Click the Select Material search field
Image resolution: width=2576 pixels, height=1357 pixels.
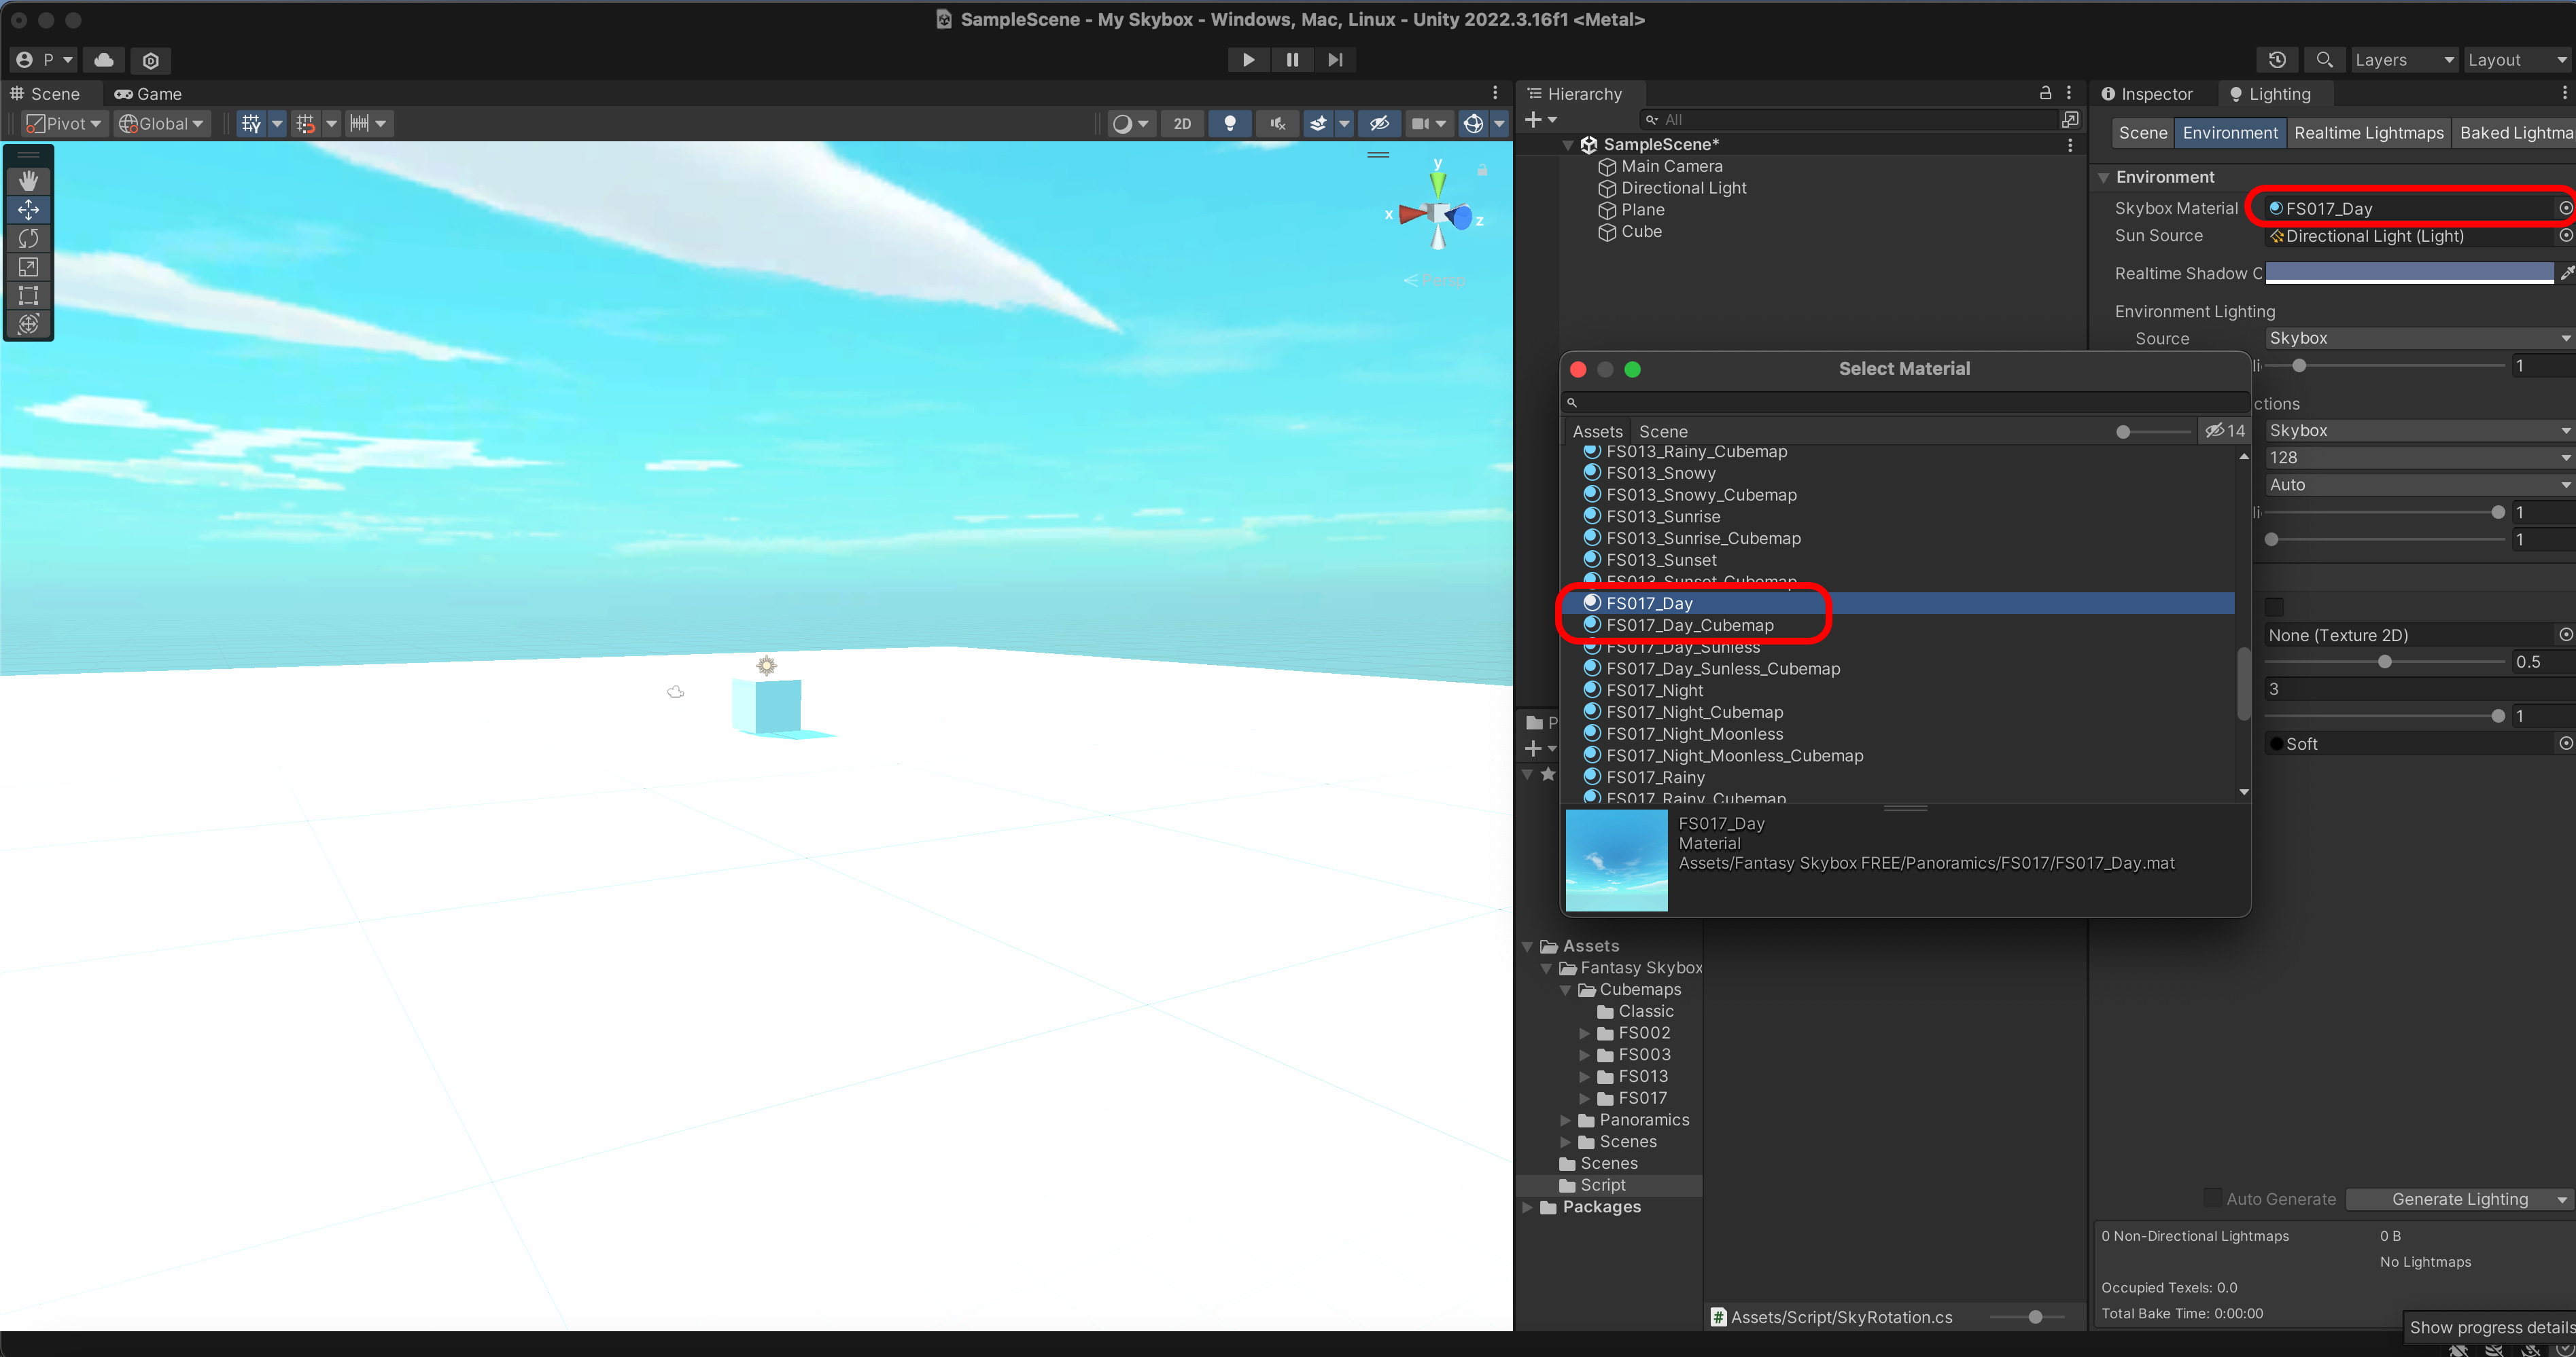coord(1900,401)
